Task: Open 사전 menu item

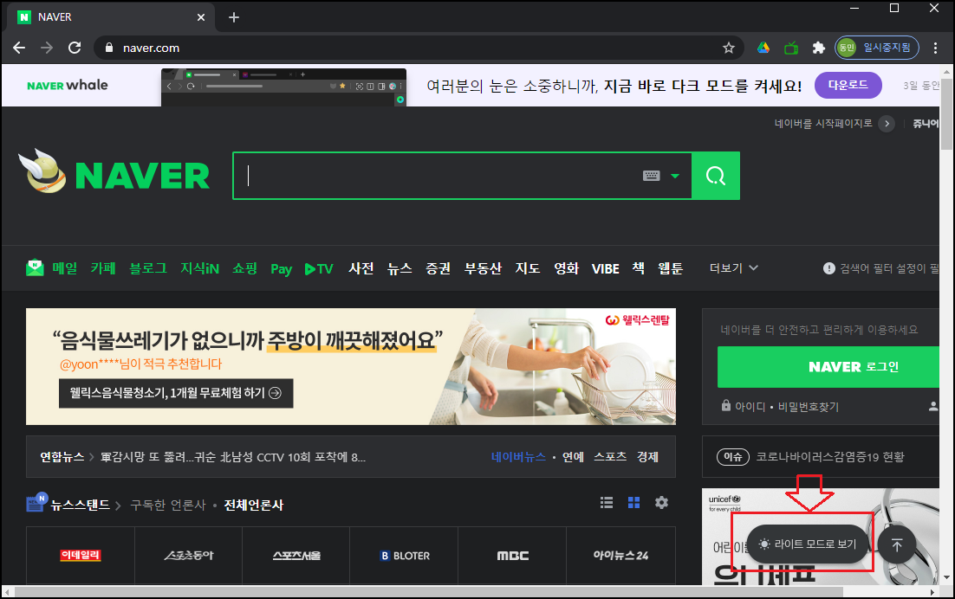Action: tap(361, 268)
